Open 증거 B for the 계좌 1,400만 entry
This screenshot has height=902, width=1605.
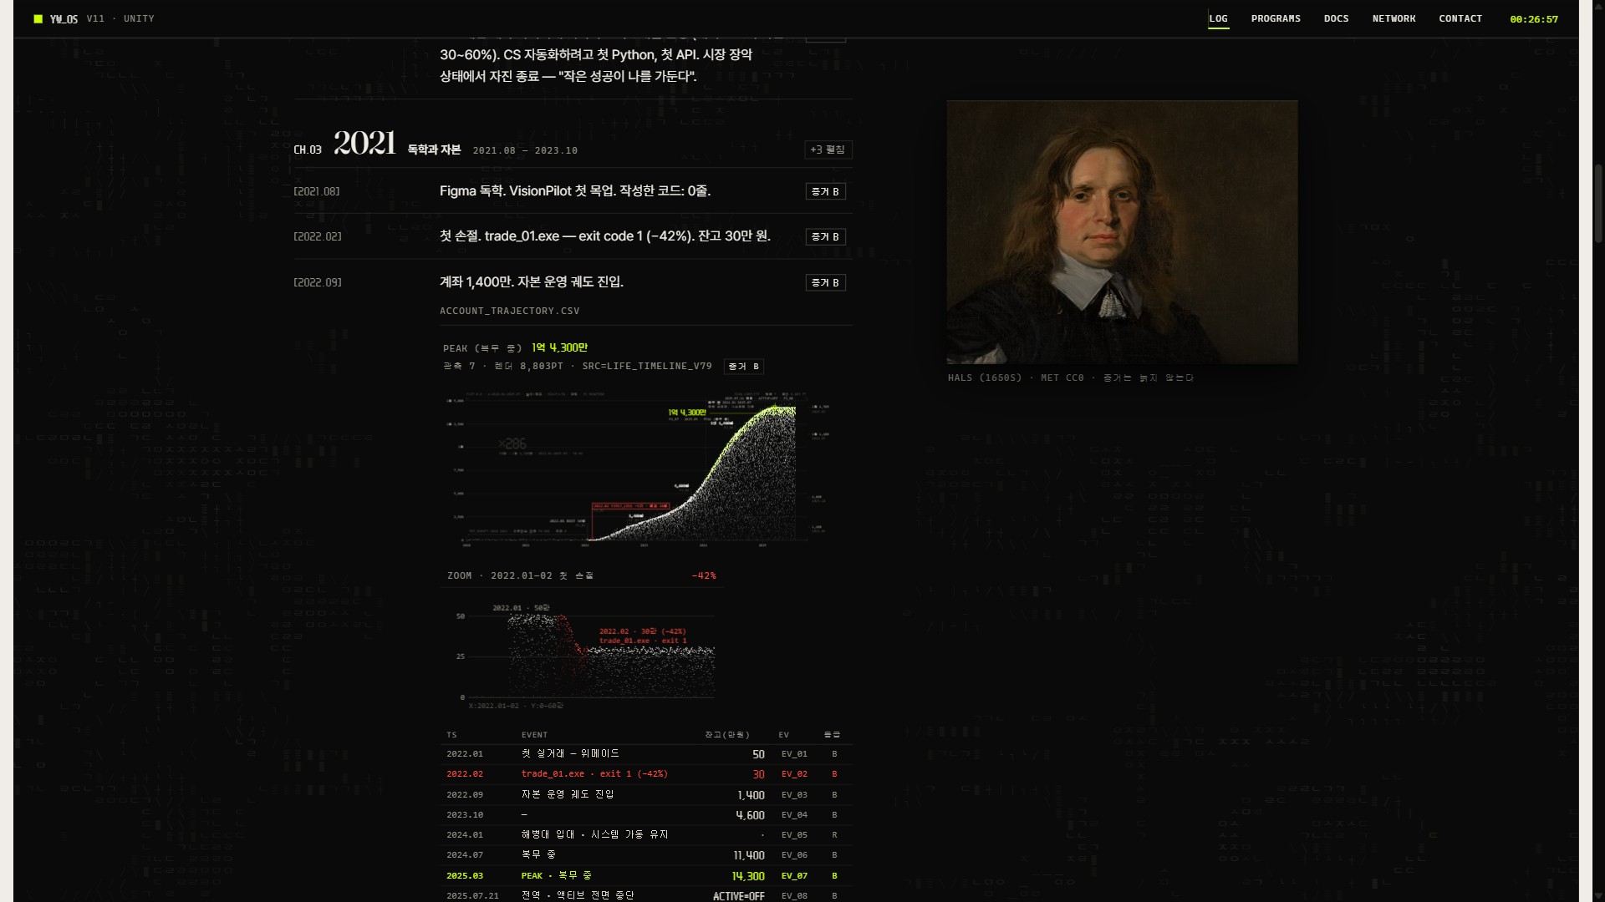[x=825, y=282]
